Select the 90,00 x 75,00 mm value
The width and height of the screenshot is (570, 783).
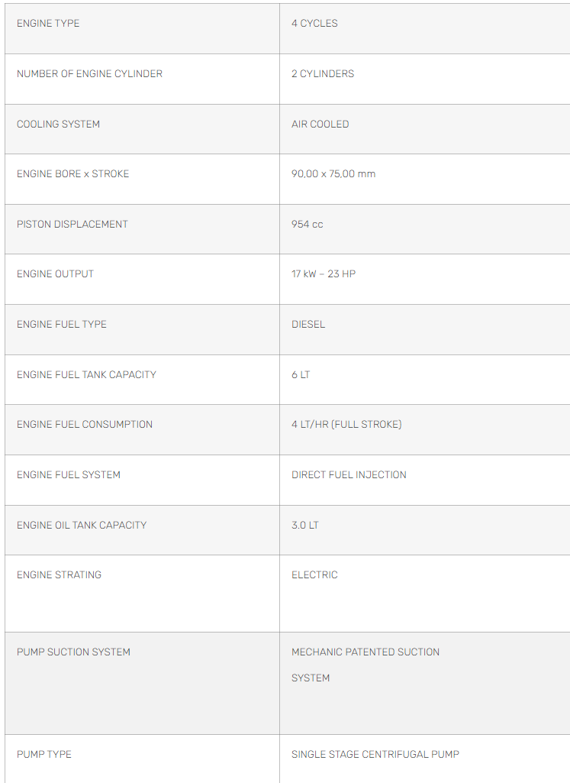333,173
